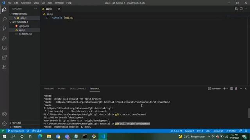The height and width of the screenshot is (140, 250).
Task: Close the terminal panel
Action: click(246, 89)
